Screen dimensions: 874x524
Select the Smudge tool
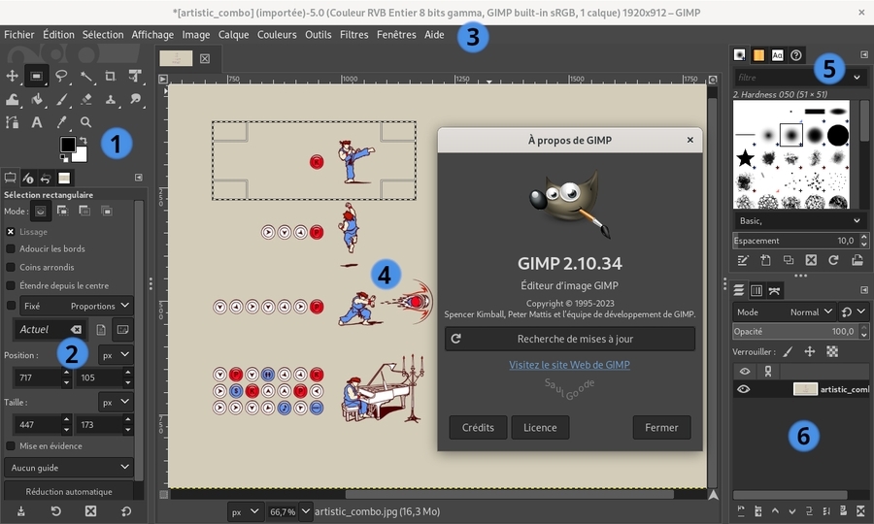135,99
